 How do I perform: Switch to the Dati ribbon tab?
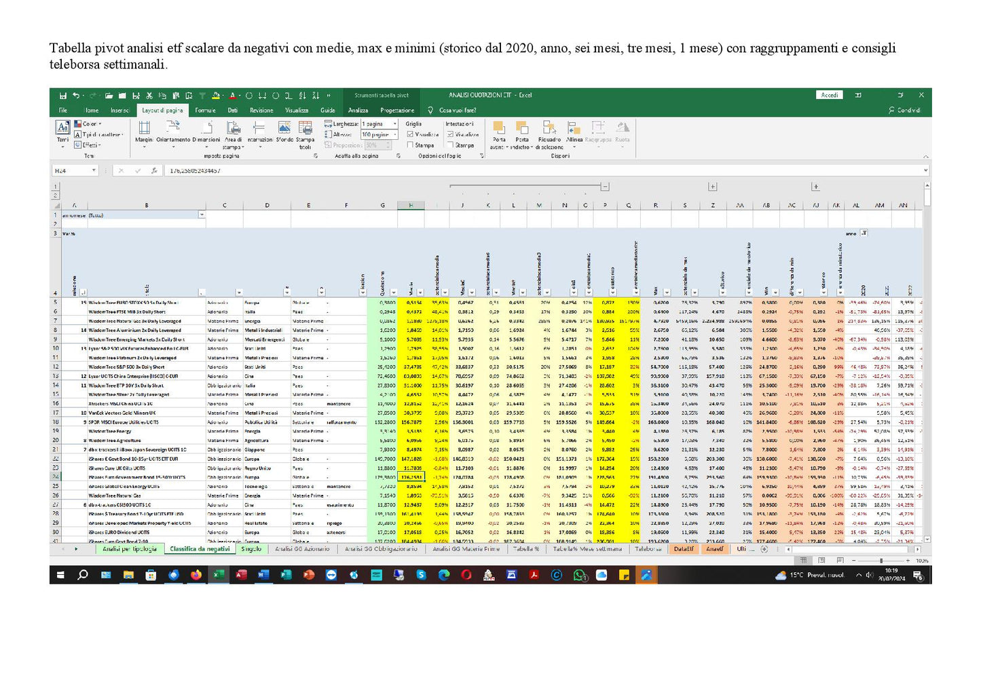pos(233,110)
